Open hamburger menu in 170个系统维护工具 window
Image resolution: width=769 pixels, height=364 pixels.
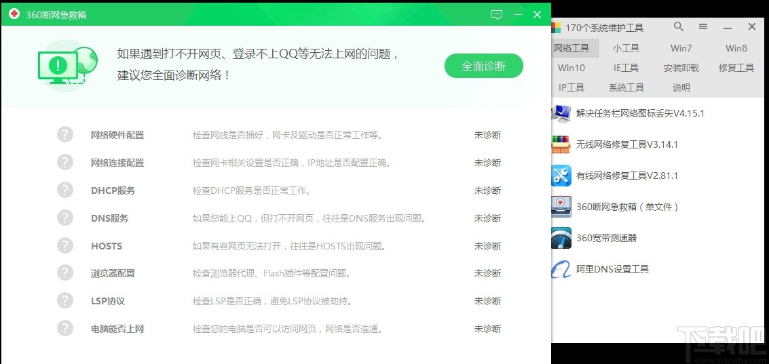[703, 26]
